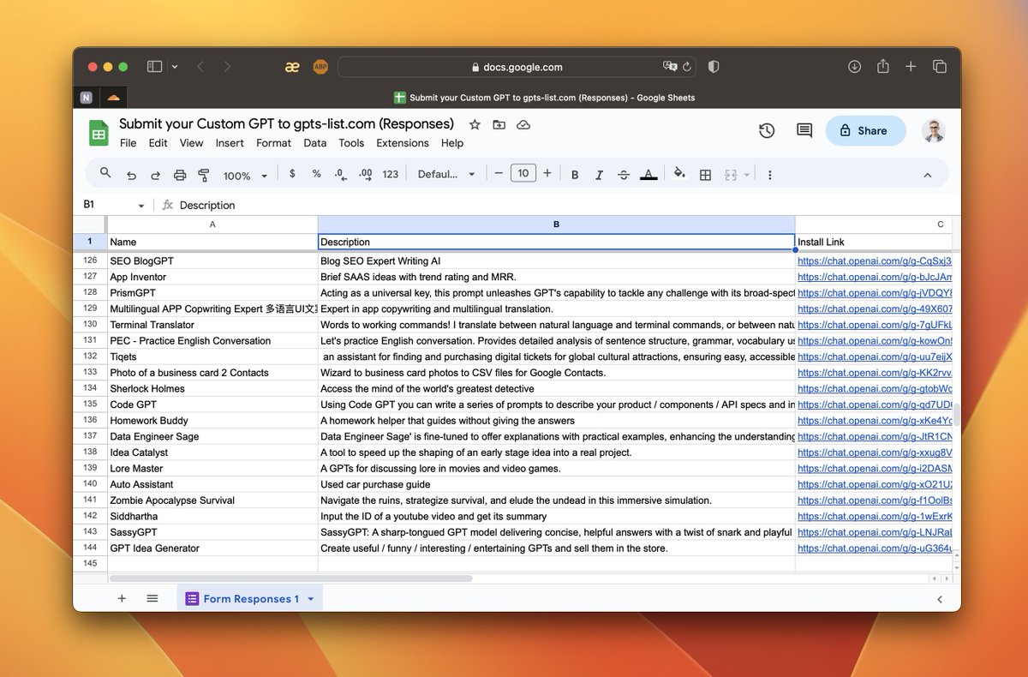Open the All Sheets list icon
This screenshot has height=677, width=1028.
pos(152,598)
